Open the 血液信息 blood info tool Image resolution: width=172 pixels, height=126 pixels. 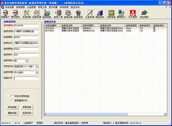47,14
